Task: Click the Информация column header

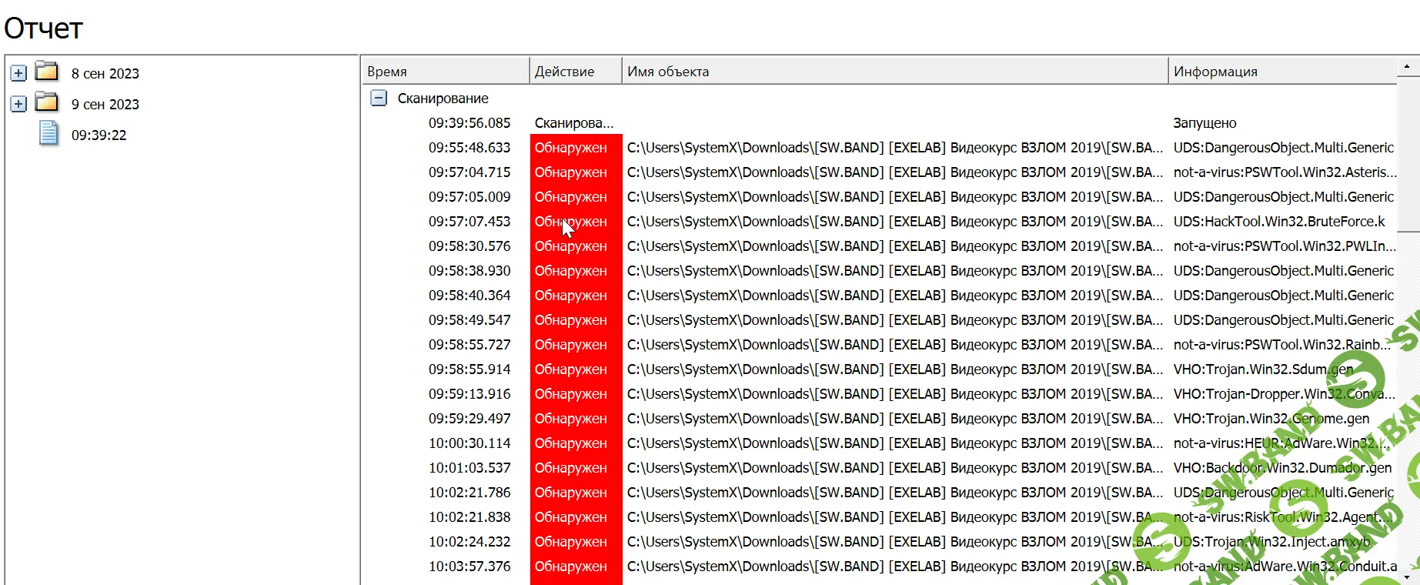Action: click(x=1281, y=72)
